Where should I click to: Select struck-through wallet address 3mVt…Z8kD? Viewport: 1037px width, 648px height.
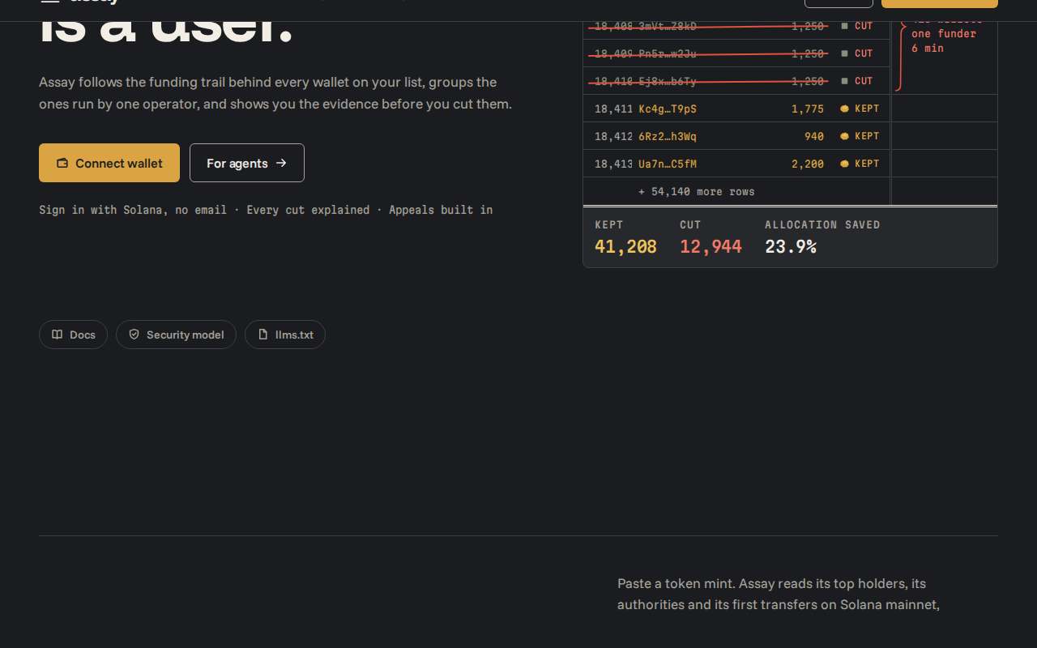click(668, 26)
